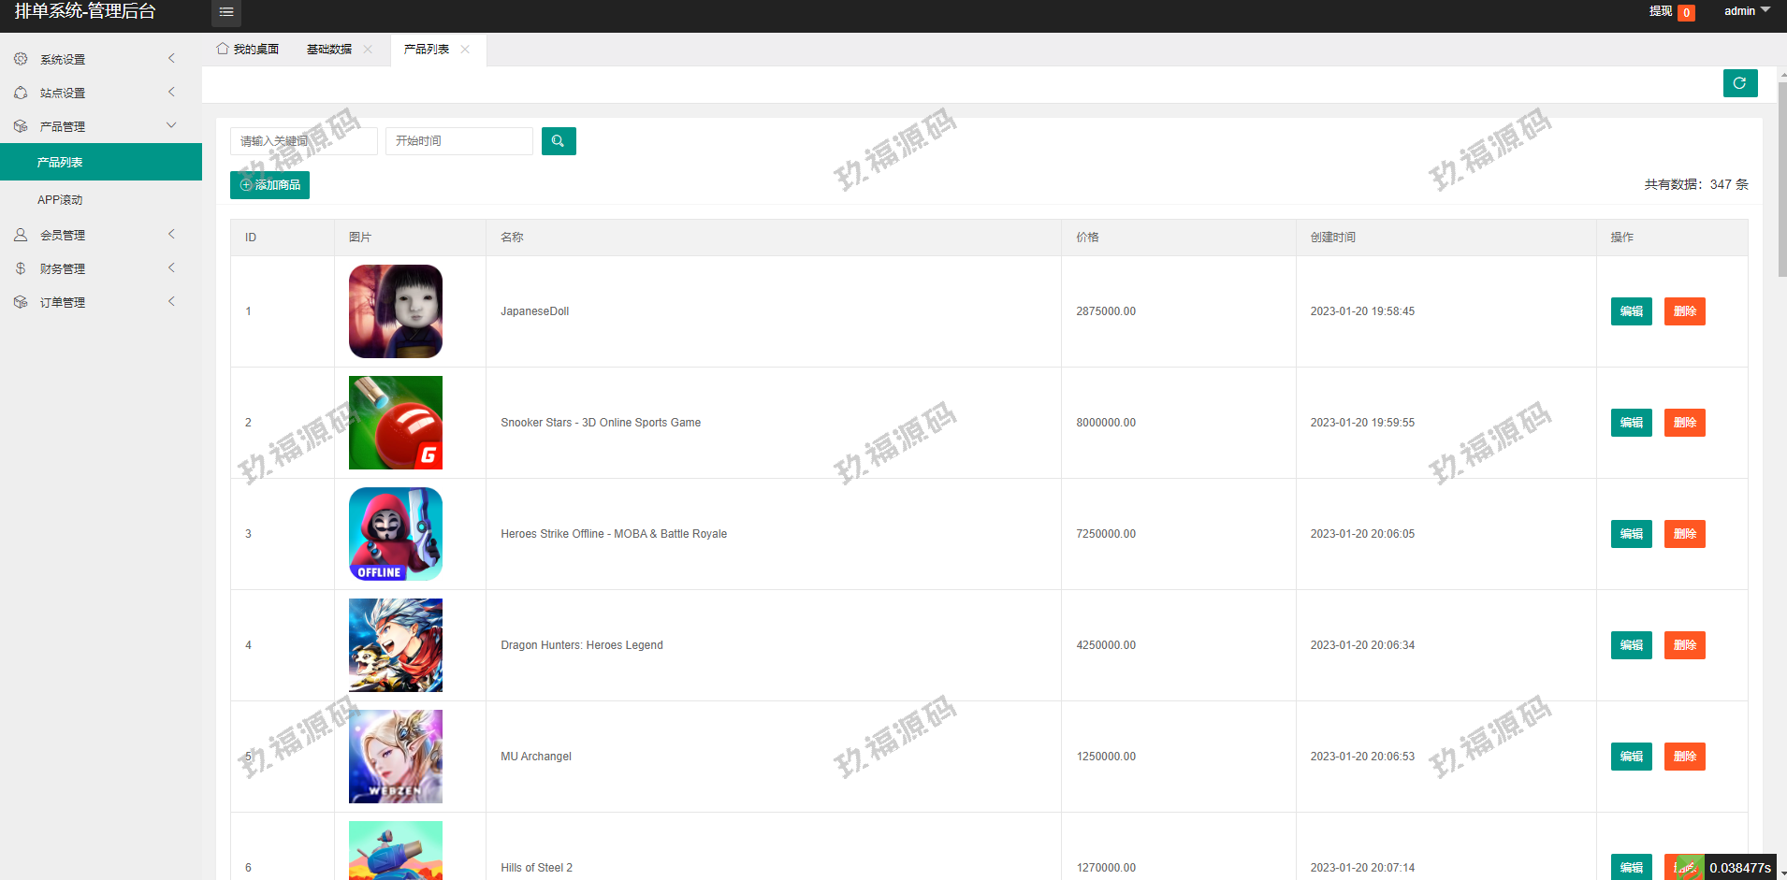
Task: Close the 基础数据 tab with its X
Action: 368,50
